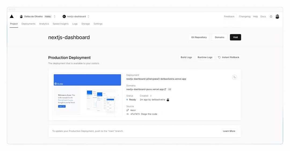290x151 pixels.
Task: Click the nextjs-dashboard page heading
Action: [69, 37]
